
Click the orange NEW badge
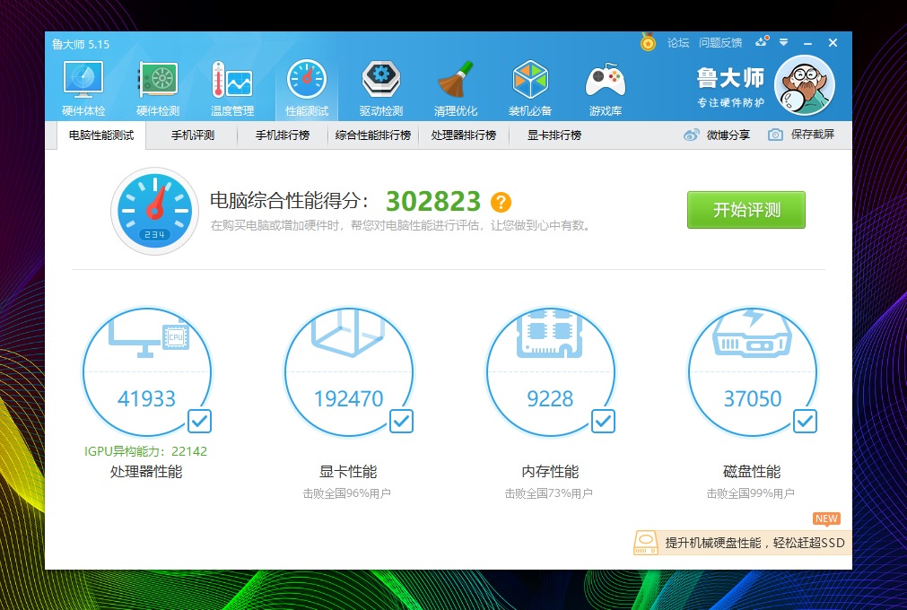pyautogui.click(x=826, y=518)
